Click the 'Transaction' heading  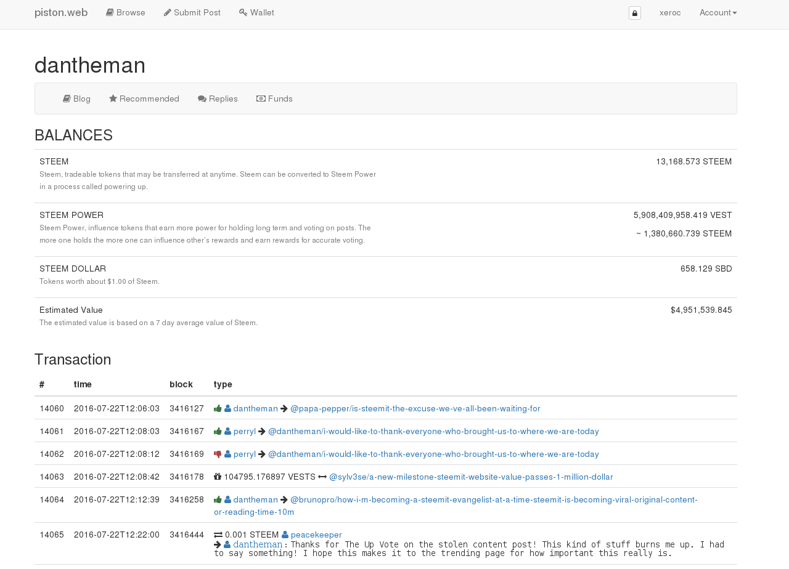pos(73,360)
